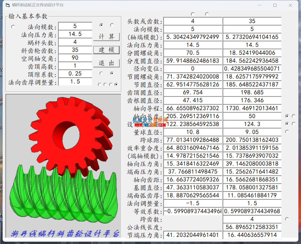Screen dimensions: 301x244
Task: Click the 法向齿厚调整量 input with 1.5
Action: click(75, 81)
